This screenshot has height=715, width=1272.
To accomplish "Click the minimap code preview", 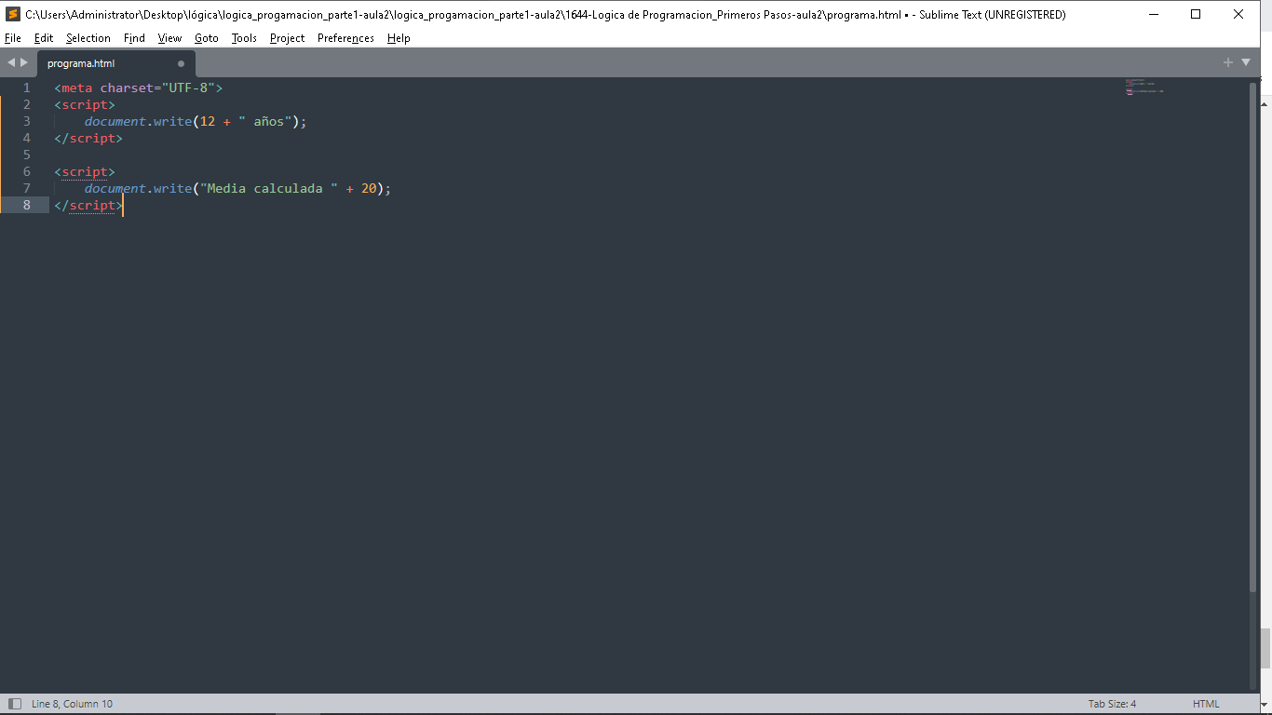I will click(1144, 88).
